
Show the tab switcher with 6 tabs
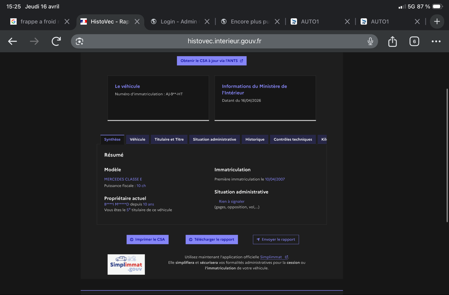click(x=414, y=42)
